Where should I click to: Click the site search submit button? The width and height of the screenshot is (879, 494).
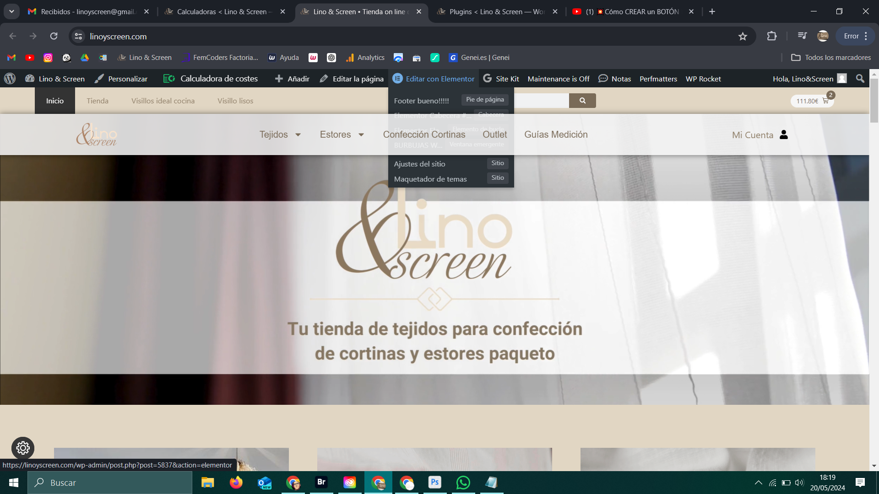[x=582, y=101]
